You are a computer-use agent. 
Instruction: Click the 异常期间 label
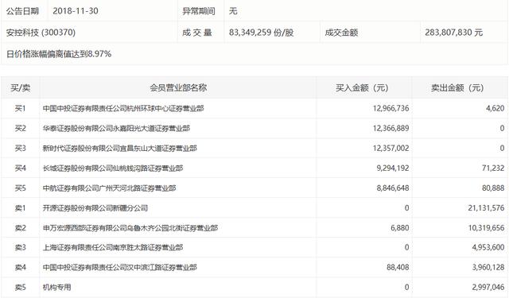point(199,11)
